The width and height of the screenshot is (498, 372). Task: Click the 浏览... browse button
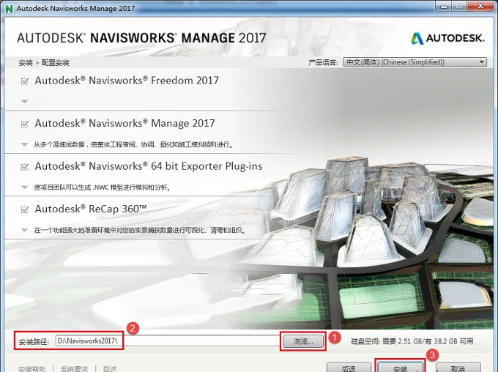click(x=303, y=341)
